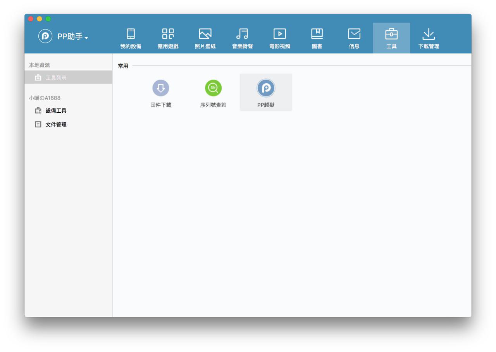Select the 電影視頻 video tab

tap(279, 39)
